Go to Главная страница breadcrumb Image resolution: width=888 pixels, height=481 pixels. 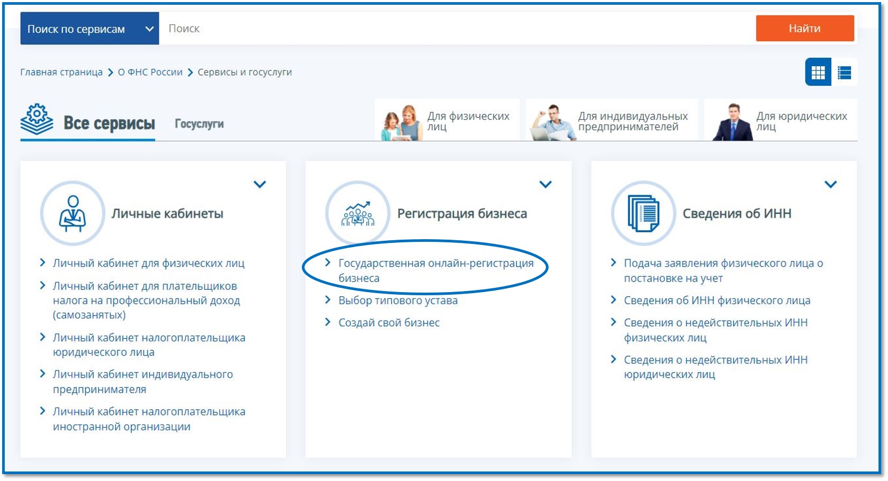pos(61,72)
